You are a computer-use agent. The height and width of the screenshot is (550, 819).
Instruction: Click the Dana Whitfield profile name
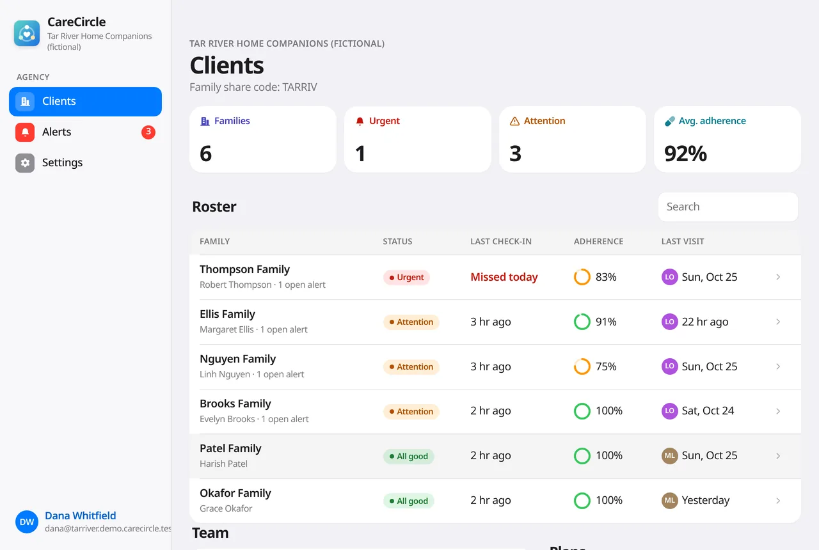[81, 515]
